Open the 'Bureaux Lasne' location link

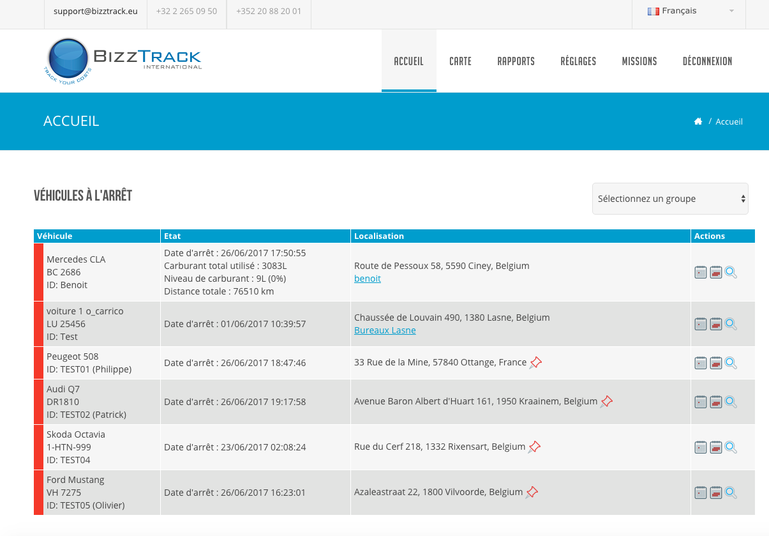point(385,330)
